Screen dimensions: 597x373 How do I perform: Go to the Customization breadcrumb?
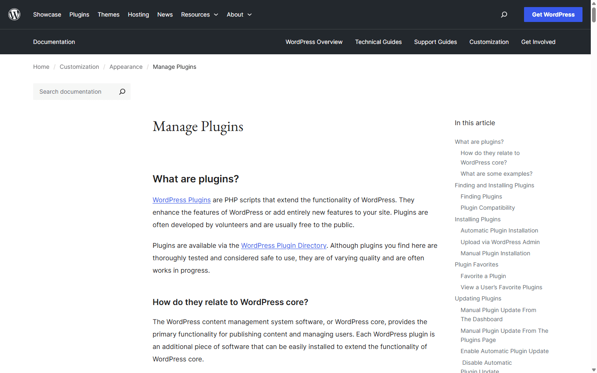(79, 67)
